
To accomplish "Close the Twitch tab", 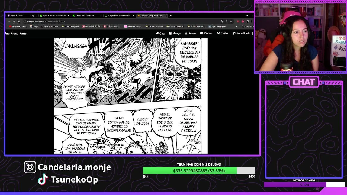I will coord(36,15).
